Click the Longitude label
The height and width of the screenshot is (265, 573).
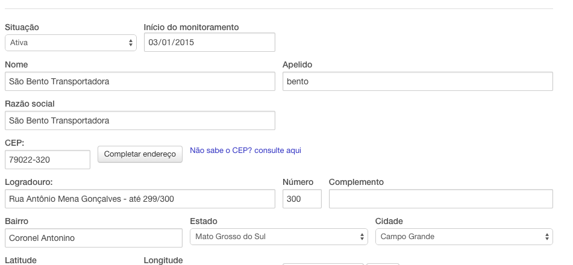[x=163, y=260]
